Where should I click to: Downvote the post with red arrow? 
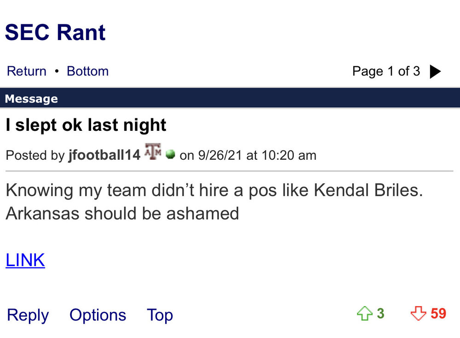pyautogui.click(x=418, y=314)
